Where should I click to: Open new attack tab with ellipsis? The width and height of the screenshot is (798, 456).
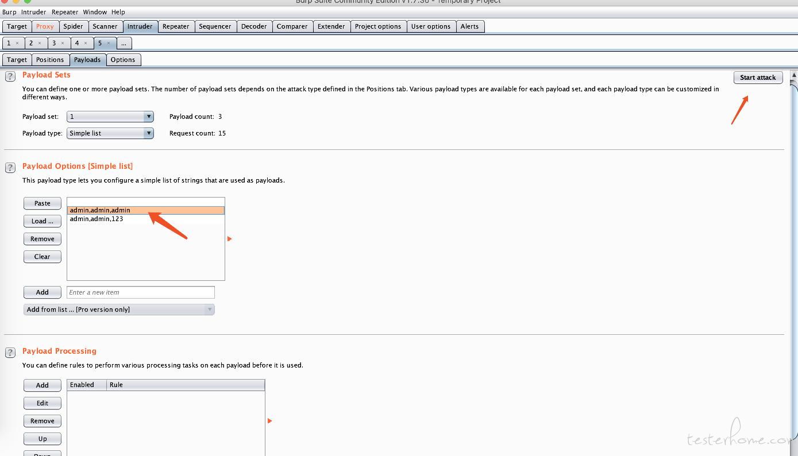pos(124,43)
